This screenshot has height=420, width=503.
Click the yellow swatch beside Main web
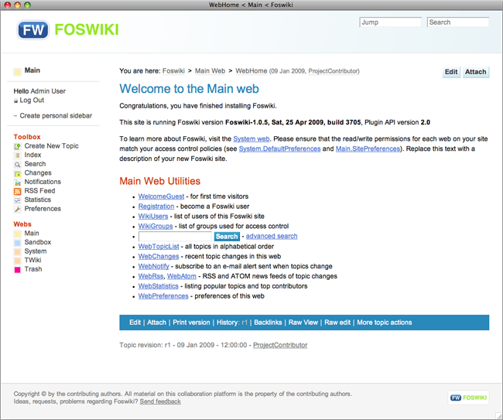point(17,234)
